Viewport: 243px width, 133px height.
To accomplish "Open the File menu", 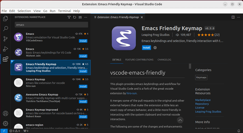I will click(x=4, y=11).
